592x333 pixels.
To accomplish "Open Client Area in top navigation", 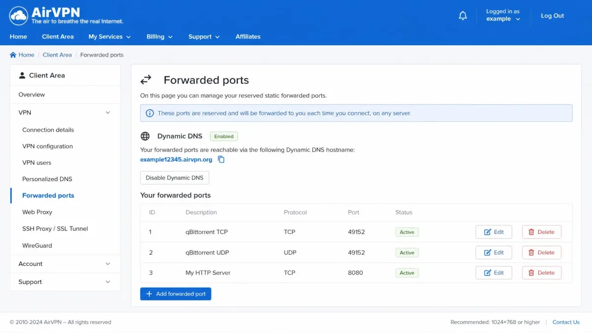I will 58,37.
